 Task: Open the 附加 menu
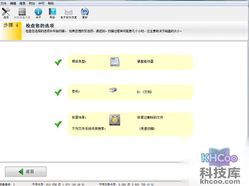32,3
